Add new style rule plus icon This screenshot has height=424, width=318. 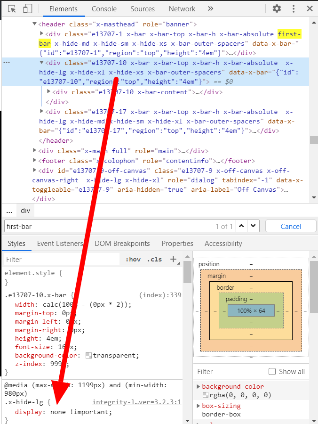[174, 259]
